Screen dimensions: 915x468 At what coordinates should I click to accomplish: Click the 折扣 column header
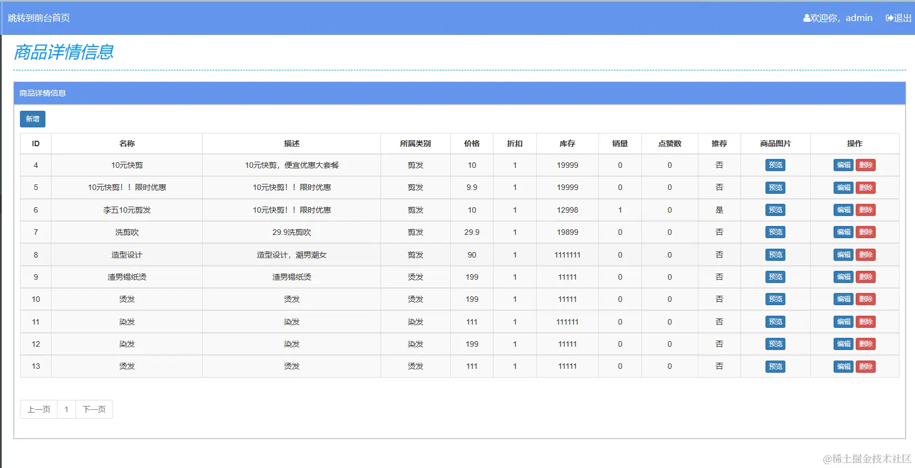coord(515,143)
